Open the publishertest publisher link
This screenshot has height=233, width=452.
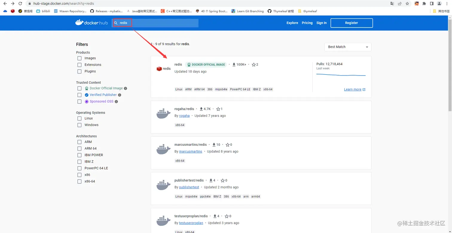189,187
